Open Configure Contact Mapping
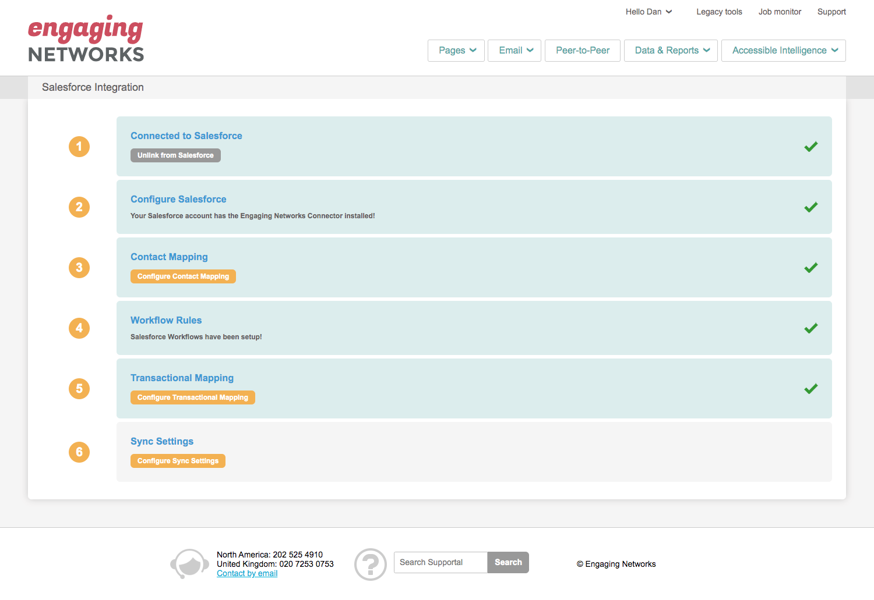874x600 pixels. [183, 276]
